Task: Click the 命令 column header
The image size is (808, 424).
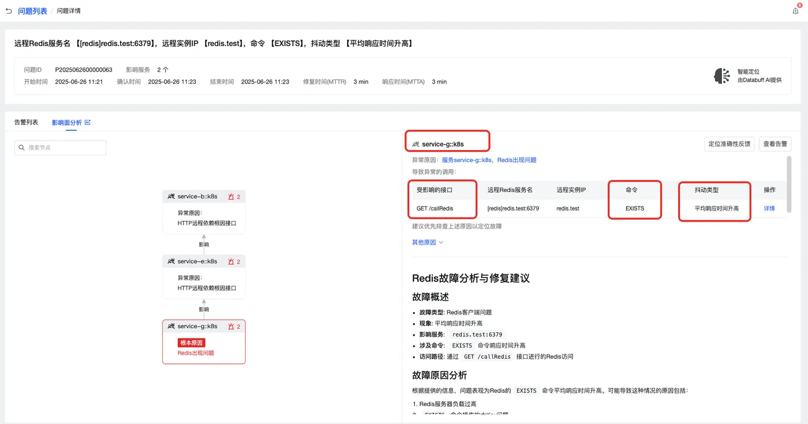Action: tap(631, 190)
